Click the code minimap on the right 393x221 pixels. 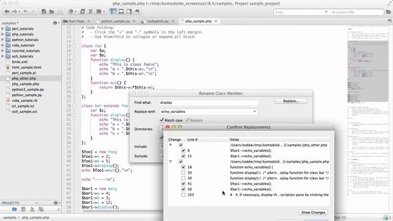pyautogui.click(x=368, y=110)
